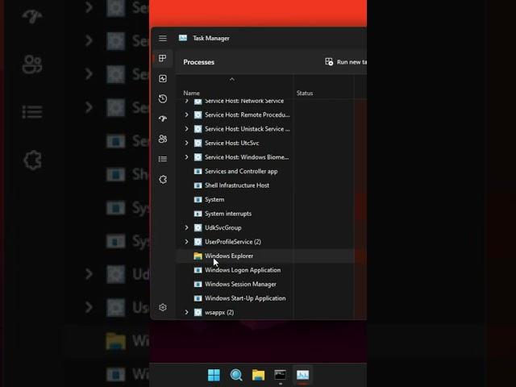Select Service Host: Windows Biome... row text
Viewport: 516px width, 387px height.
click(247, 157)
